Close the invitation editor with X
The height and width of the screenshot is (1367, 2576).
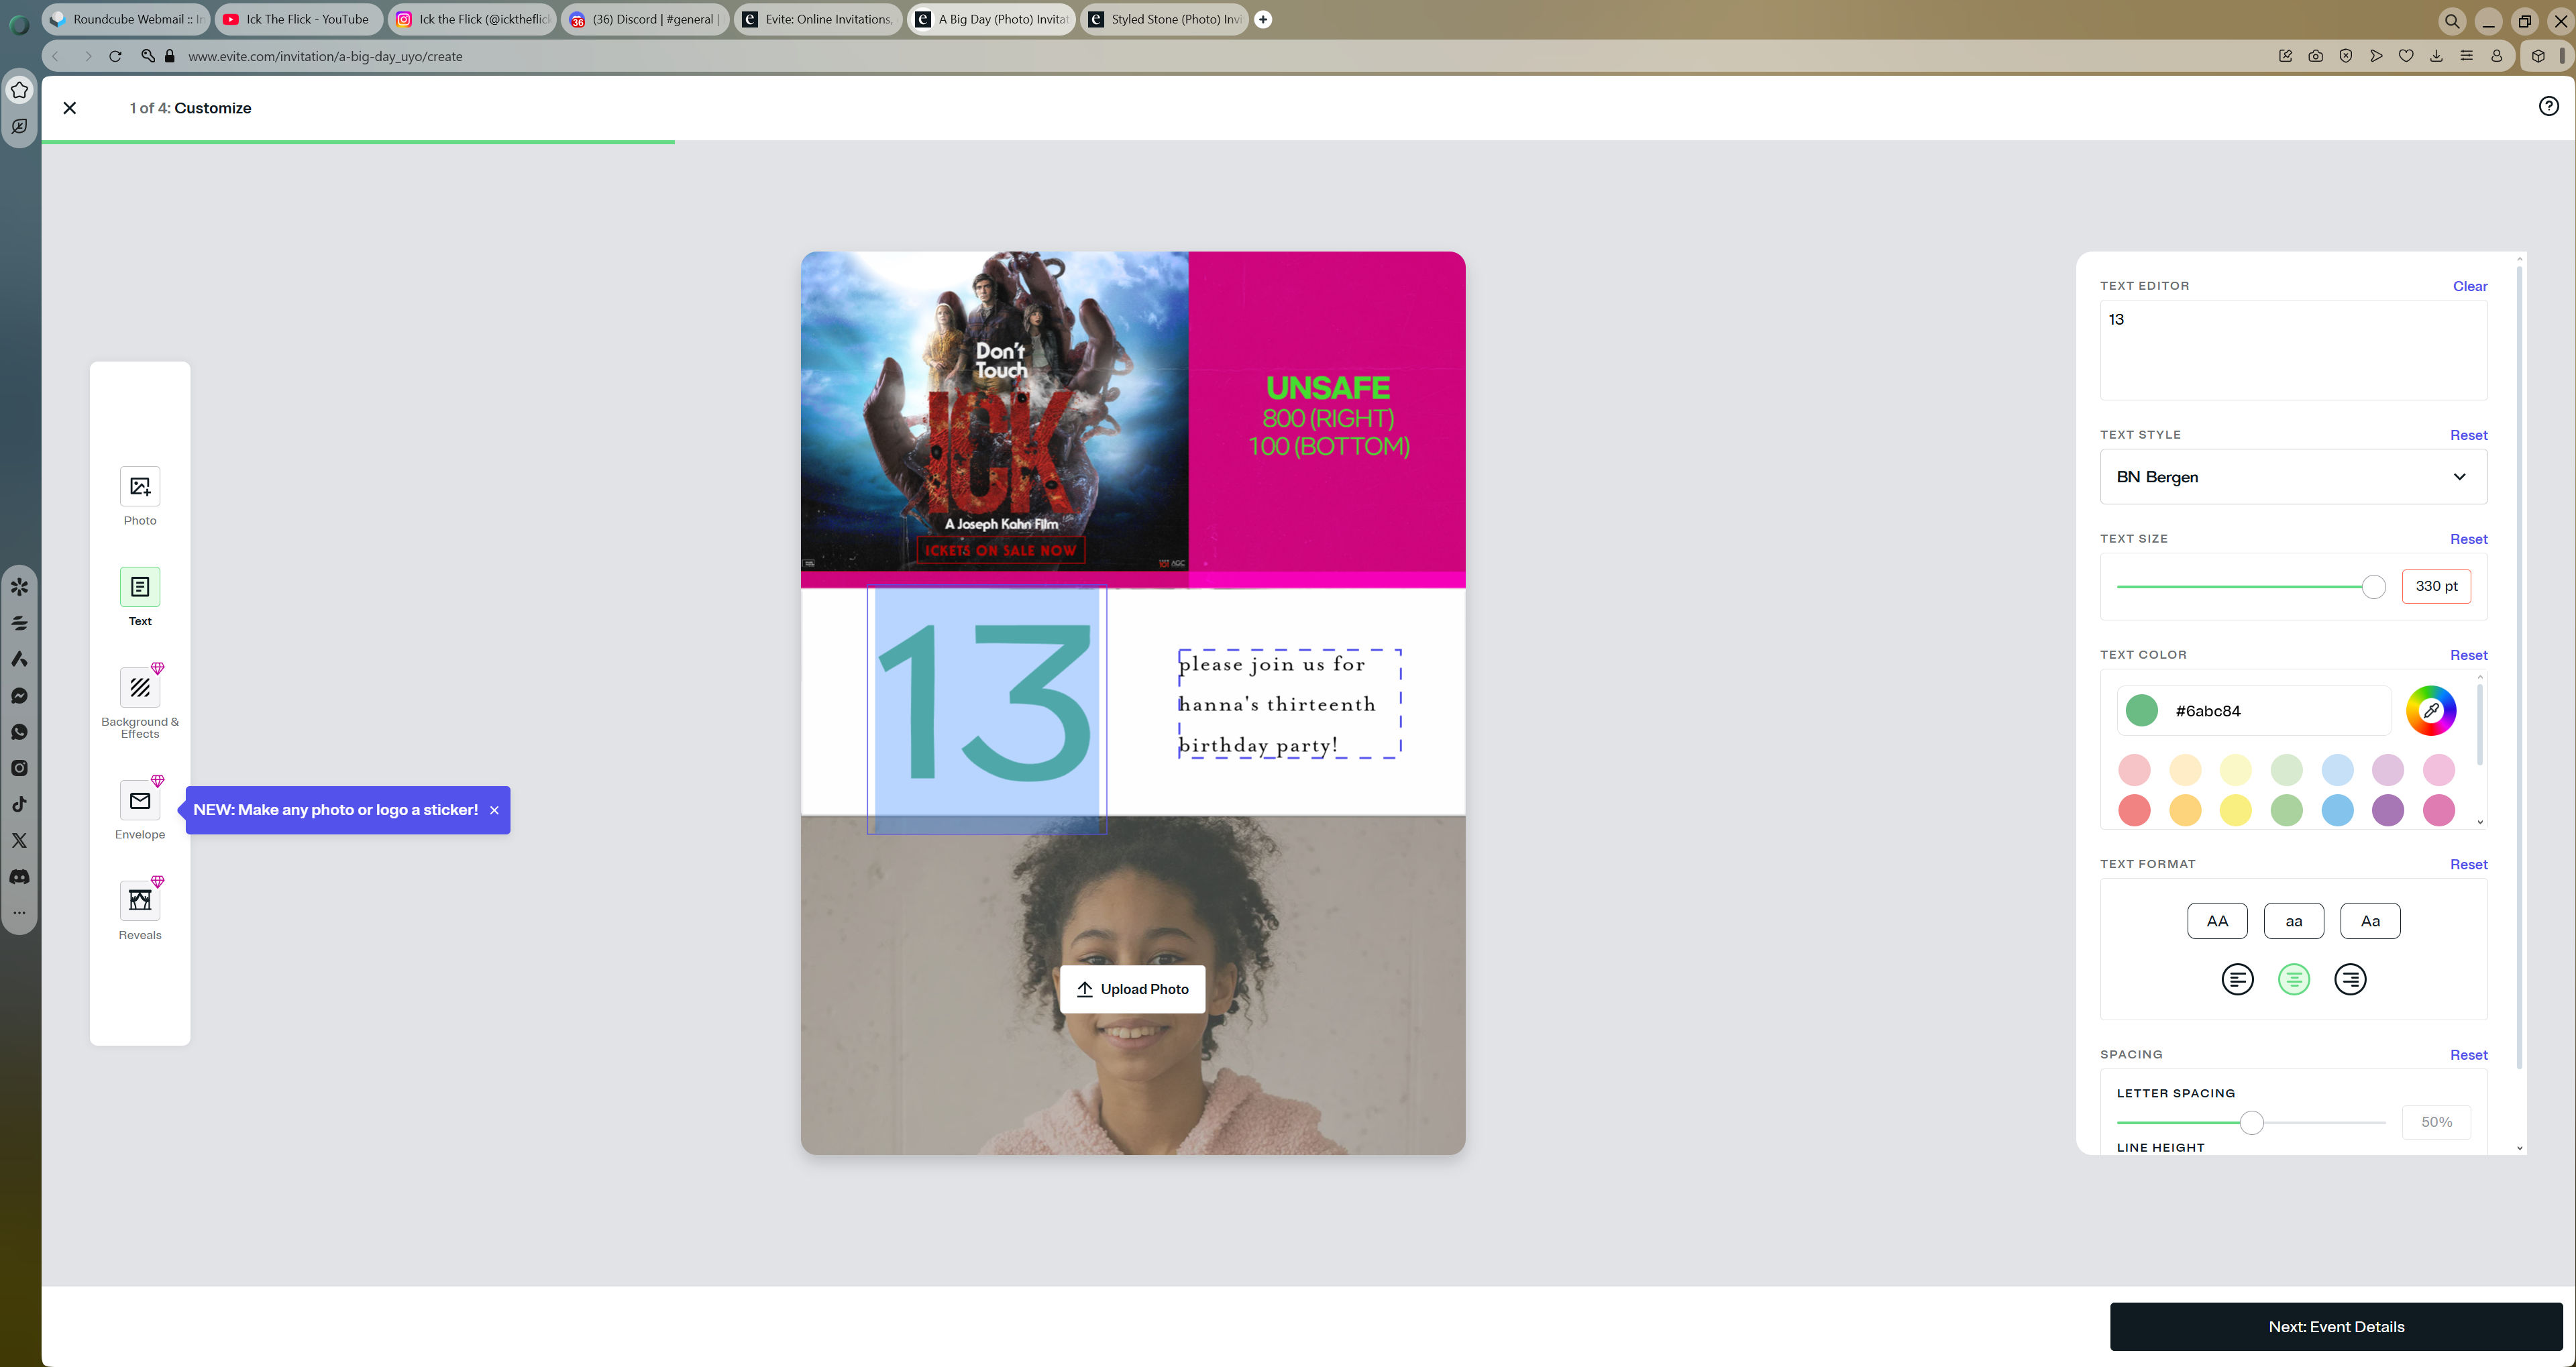click(70, 108)
